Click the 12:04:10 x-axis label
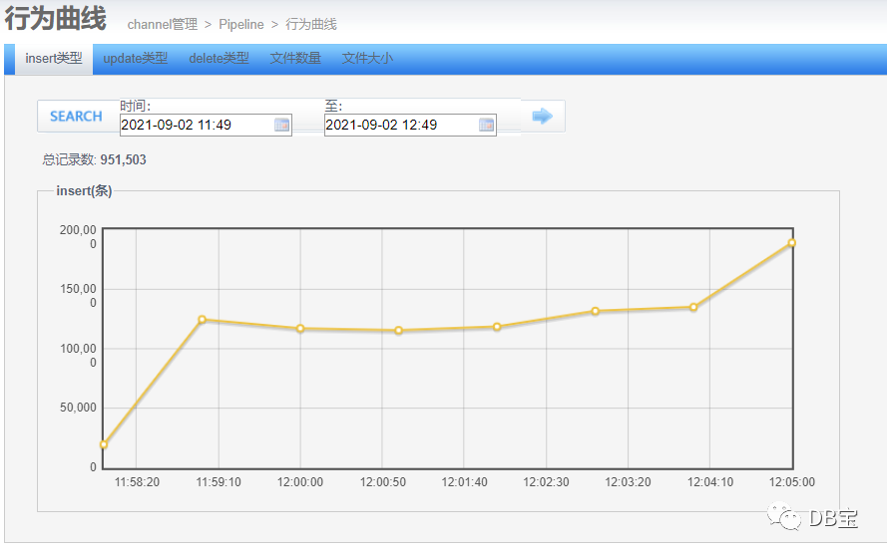 (x=710, y=482)
